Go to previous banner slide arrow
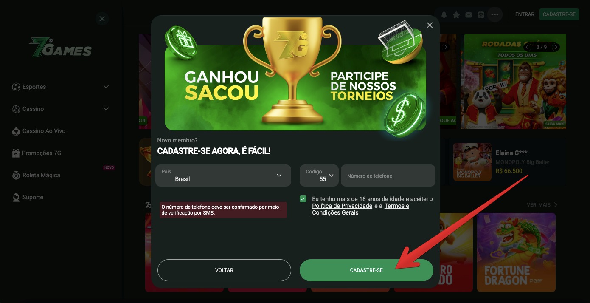 point(528,47)
